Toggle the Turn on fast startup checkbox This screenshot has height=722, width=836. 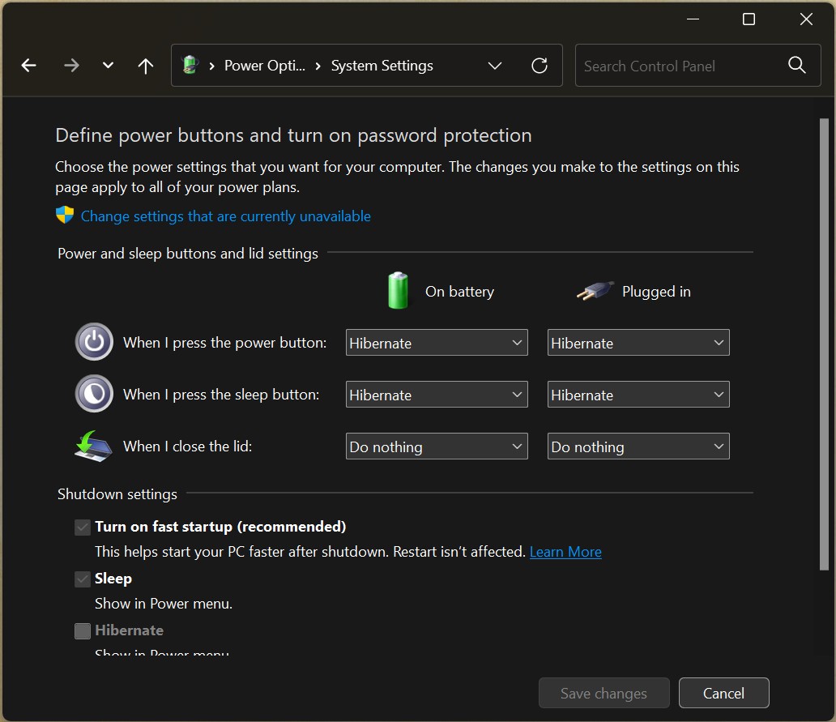point(83,528)
